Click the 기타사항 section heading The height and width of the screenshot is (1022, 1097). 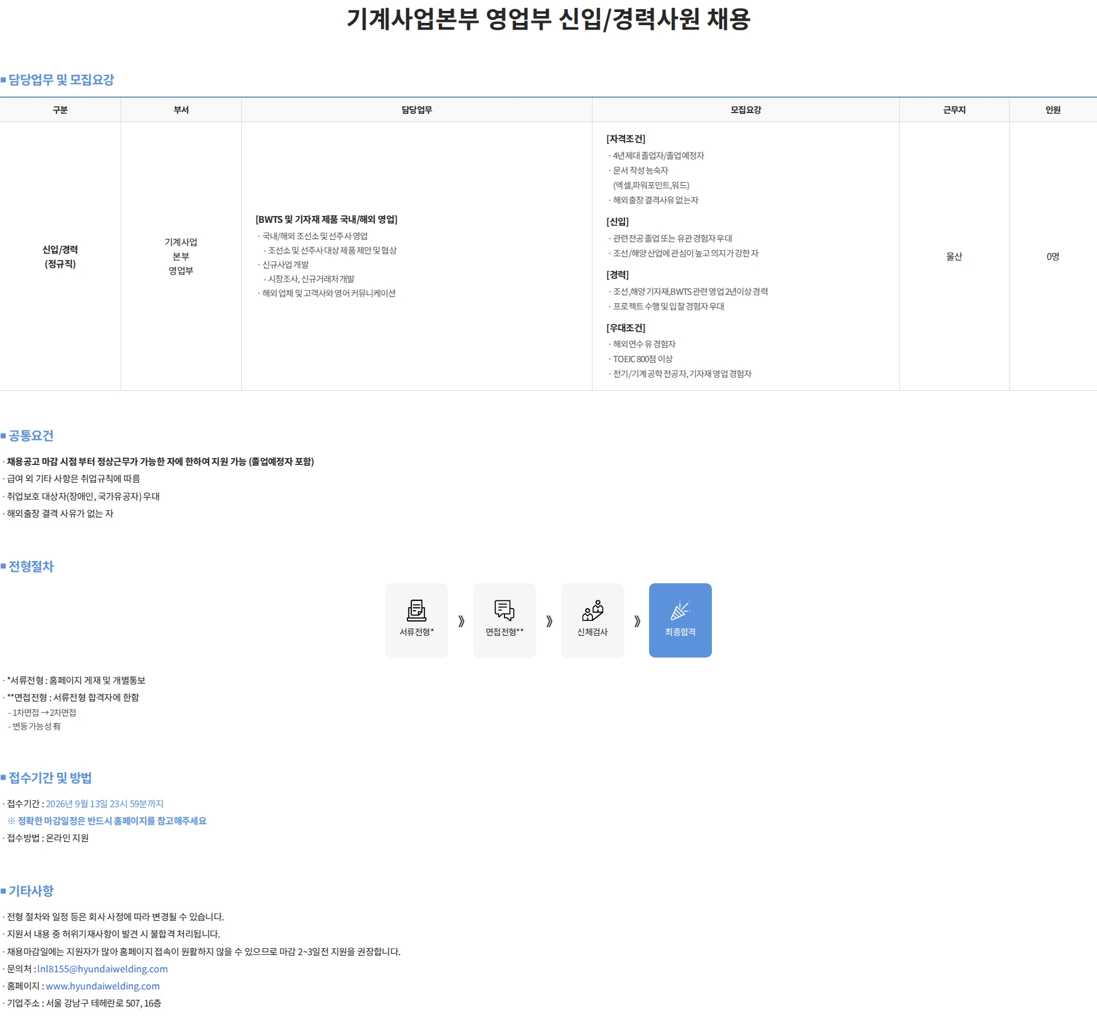31,891
